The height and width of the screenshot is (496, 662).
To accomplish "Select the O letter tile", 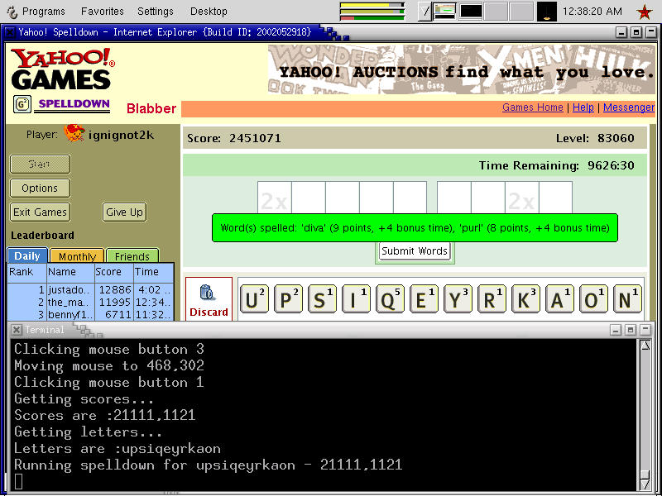I will (593, 299).
